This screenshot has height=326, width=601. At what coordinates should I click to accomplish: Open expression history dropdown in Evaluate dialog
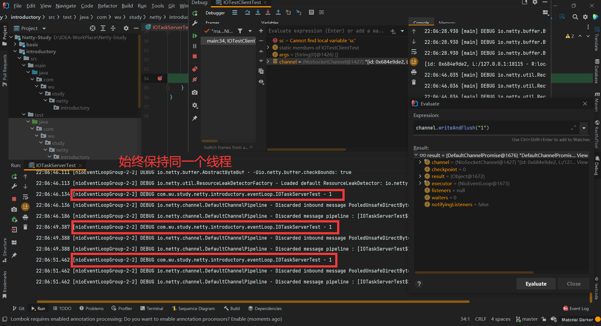(584, 128)
